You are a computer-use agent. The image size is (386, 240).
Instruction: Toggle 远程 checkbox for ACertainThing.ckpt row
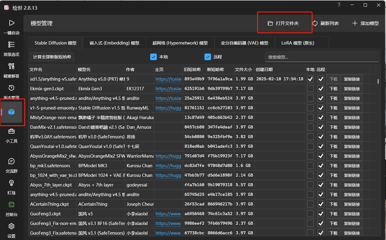click(321, 204)
